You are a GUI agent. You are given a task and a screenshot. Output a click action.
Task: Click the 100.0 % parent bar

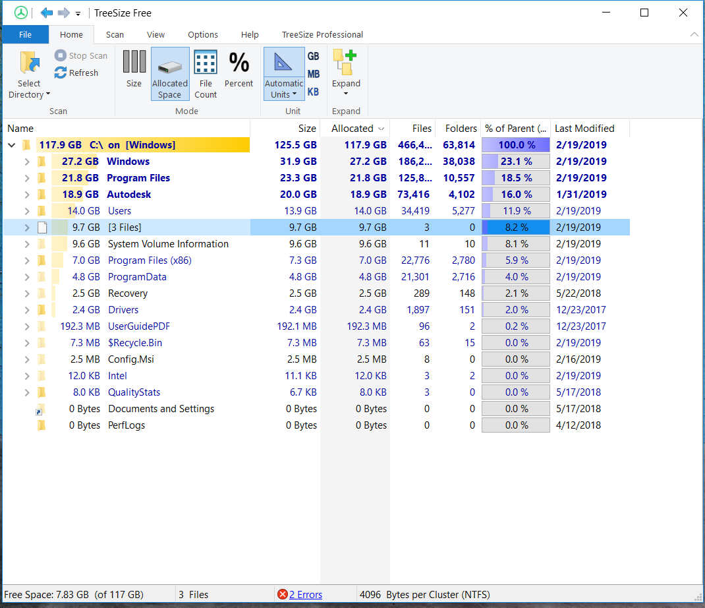tap(516, 145)
